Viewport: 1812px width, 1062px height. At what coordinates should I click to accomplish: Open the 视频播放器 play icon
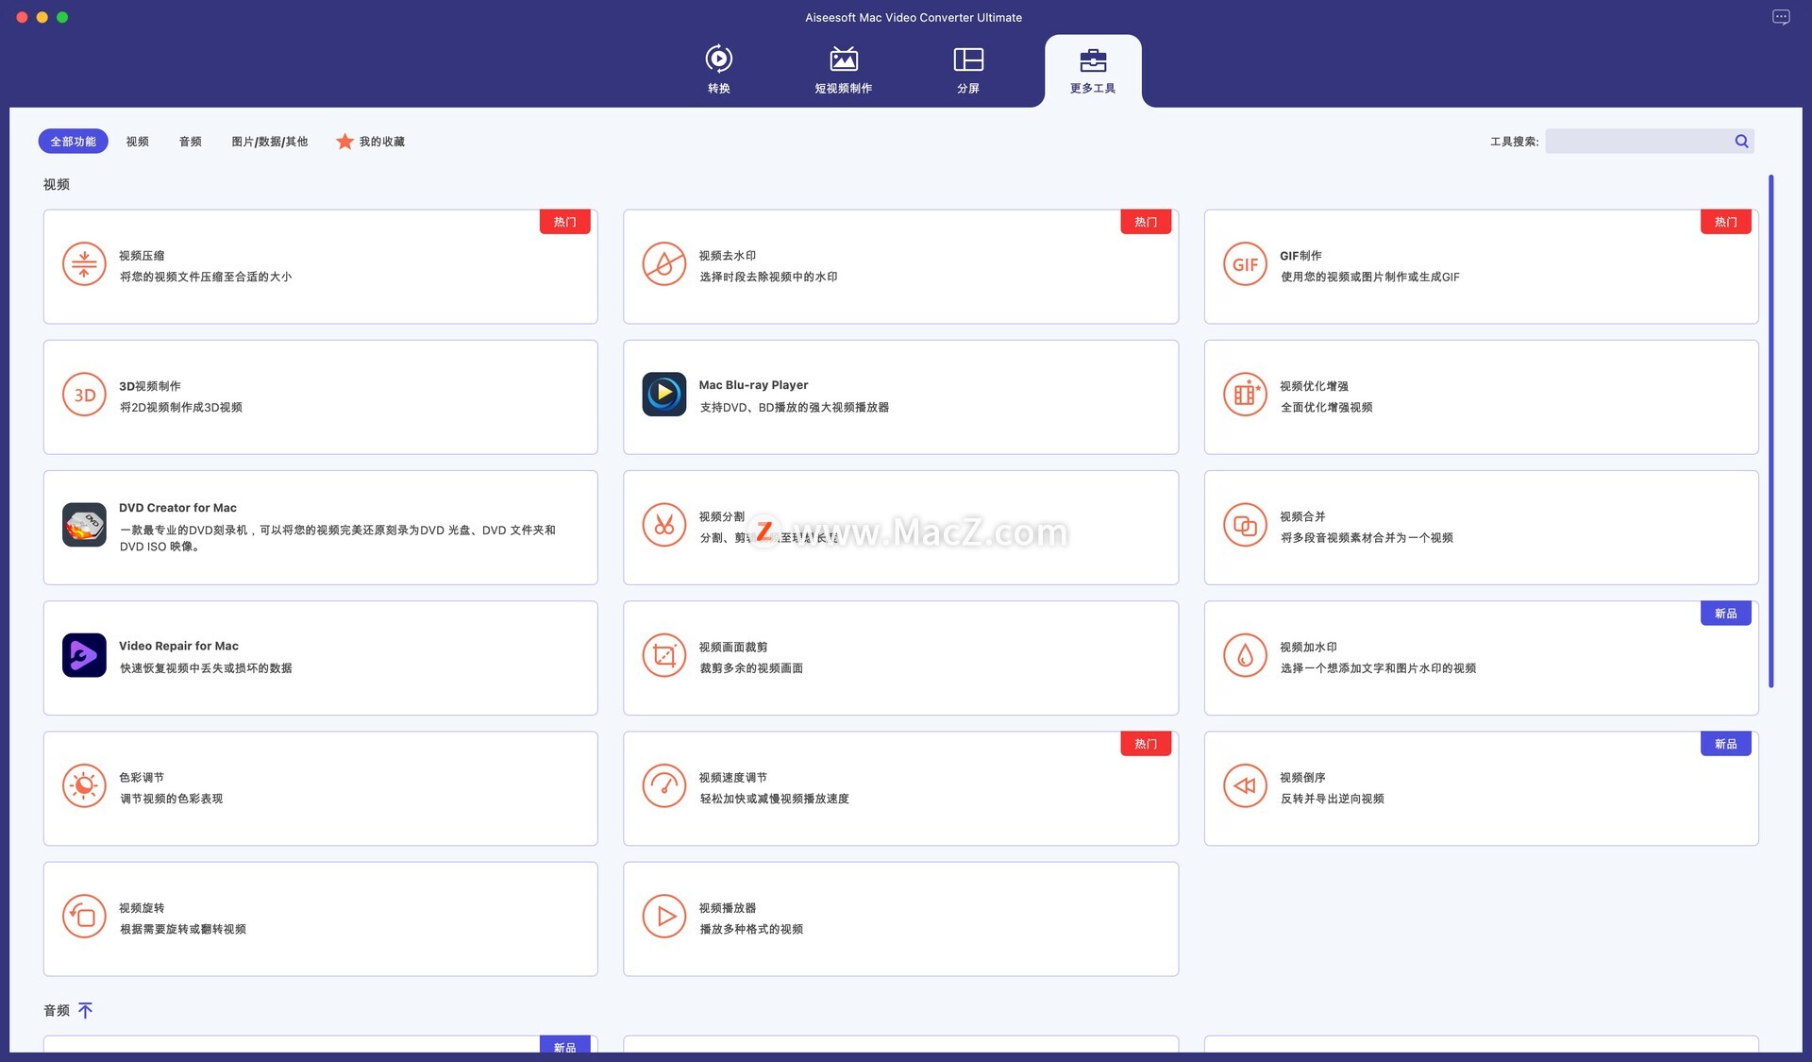(x=664, y=916)
